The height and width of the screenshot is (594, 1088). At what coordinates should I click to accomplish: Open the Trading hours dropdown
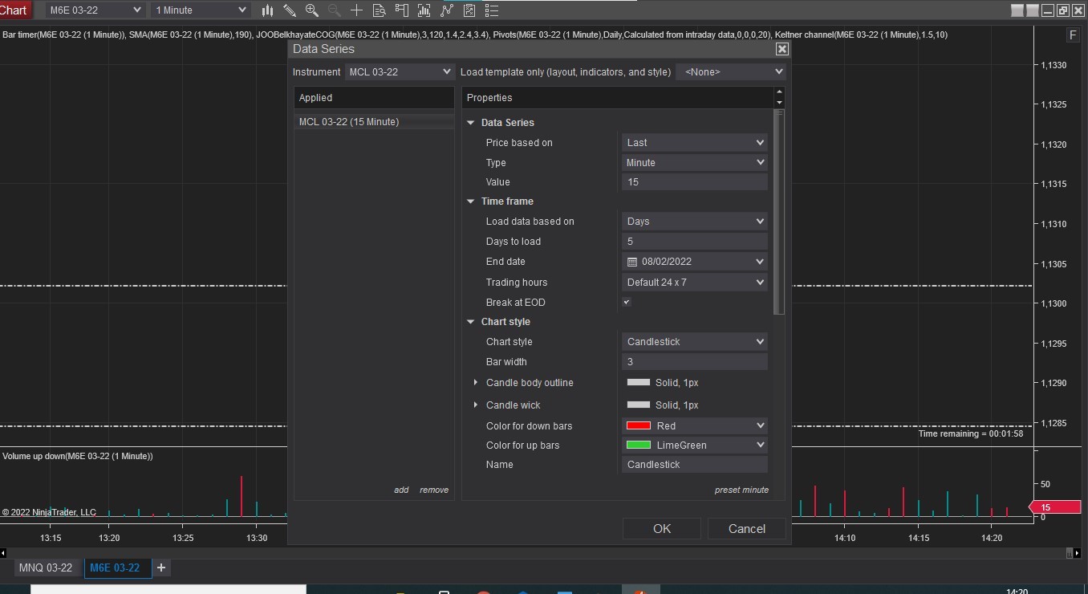point(694,283)
